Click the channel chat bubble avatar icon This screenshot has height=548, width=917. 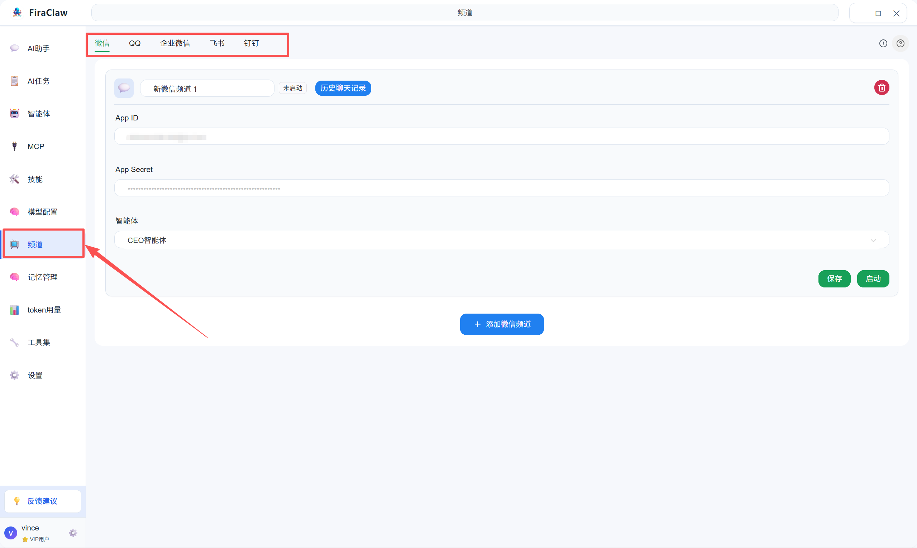pyautogui.click(x=124, y=88)
